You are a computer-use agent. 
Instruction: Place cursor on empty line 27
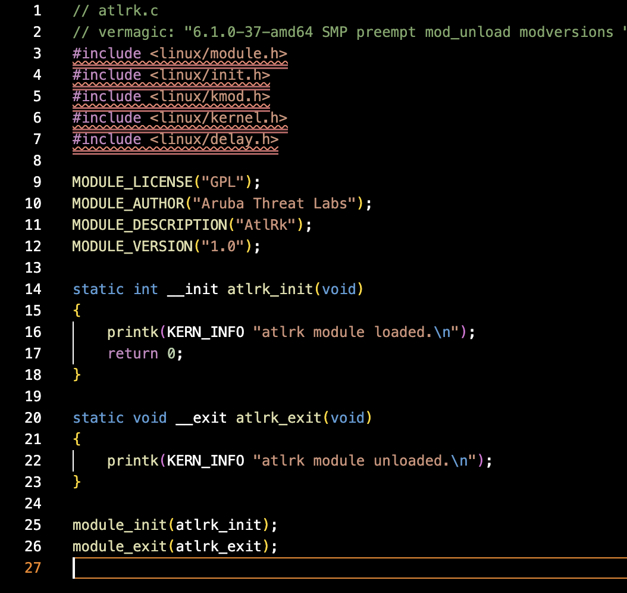point(349,568)
